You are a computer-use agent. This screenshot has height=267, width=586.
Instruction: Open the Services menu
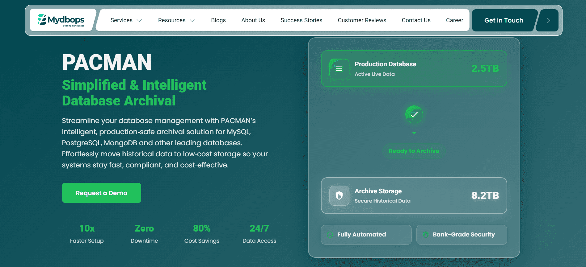coord(126,20)
